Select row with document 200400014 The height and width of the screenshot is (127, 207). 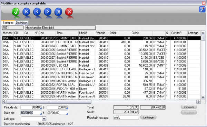[x=101, y=46]
